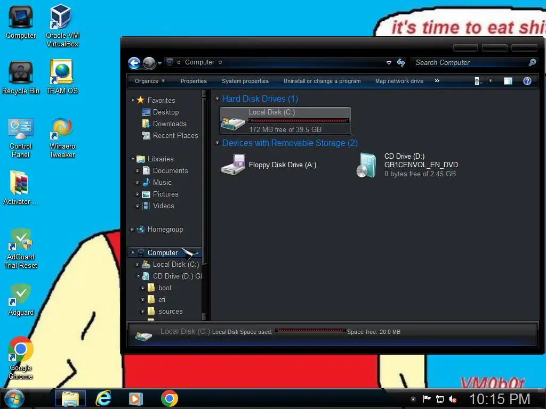The width and height of the screenshot is (546, 409).
Task: Click Properties in the toolbar
Action: pyautogui.click(x=194, y=81)
